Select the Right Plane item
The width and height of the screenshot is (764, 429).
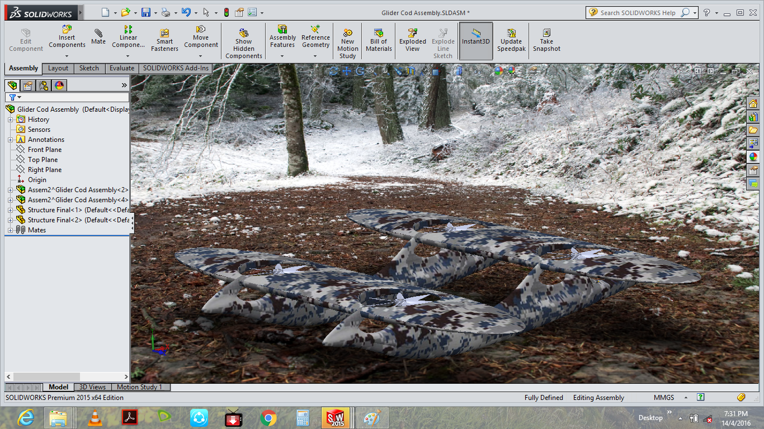click(45, 170)
